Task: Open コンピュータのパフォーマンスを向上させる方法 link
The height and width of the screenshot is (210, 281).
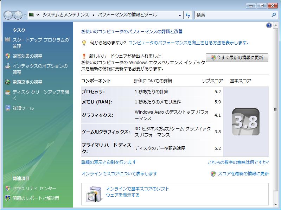Action: click(x=189, y=43)
